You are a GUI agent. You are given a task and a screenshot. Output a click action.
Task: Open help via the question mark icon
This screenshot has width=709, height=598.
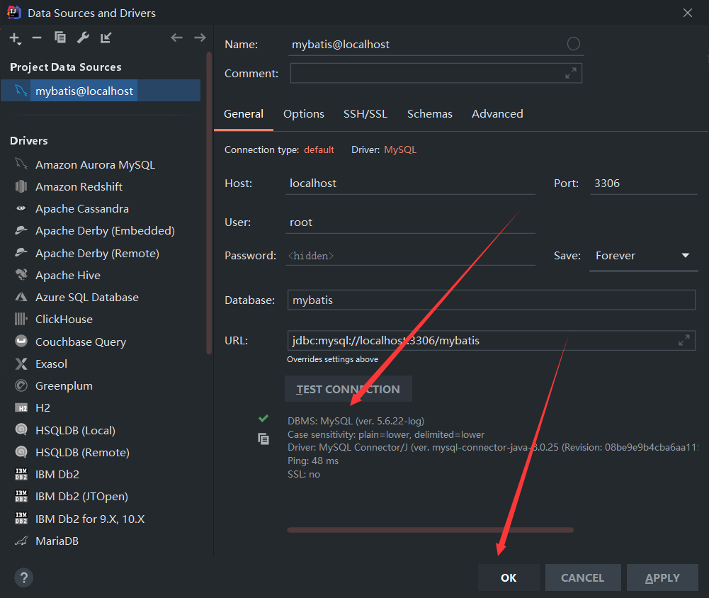(23, 577)
